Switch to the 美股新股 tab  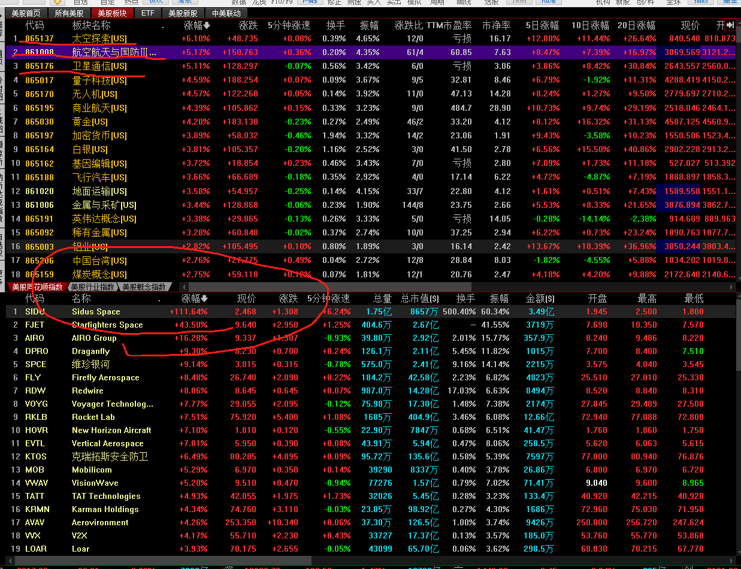click(x=183, y=13)
